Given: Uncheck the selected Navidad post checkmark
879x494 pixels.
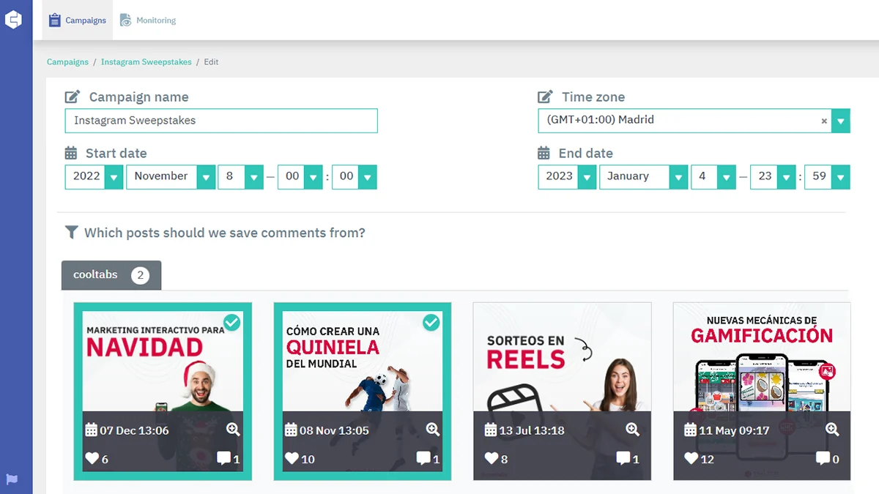Looking at the screenshot, I should pos(232,322).
